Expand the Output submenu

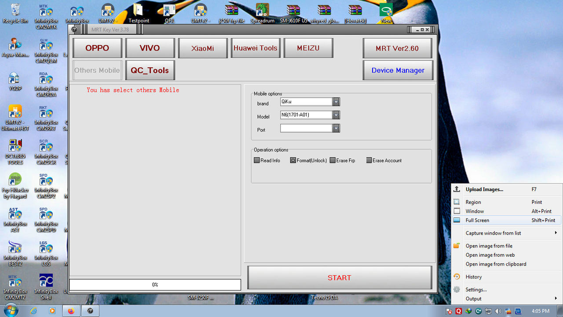[x=507, y=299]
